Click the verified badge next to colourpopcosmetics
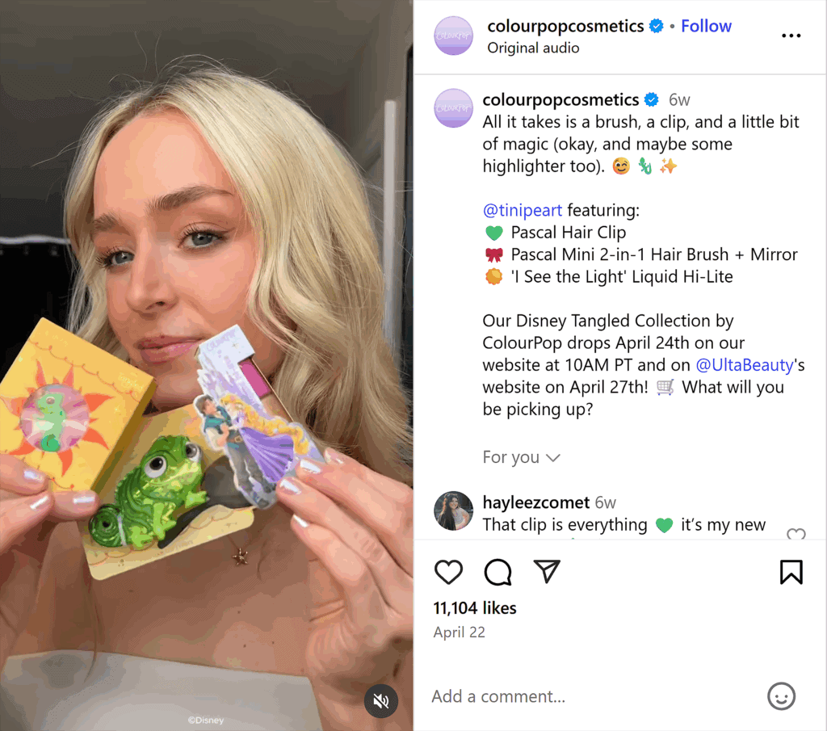The height and width of the screenshot is (731, 827). (x=655, y=26)
